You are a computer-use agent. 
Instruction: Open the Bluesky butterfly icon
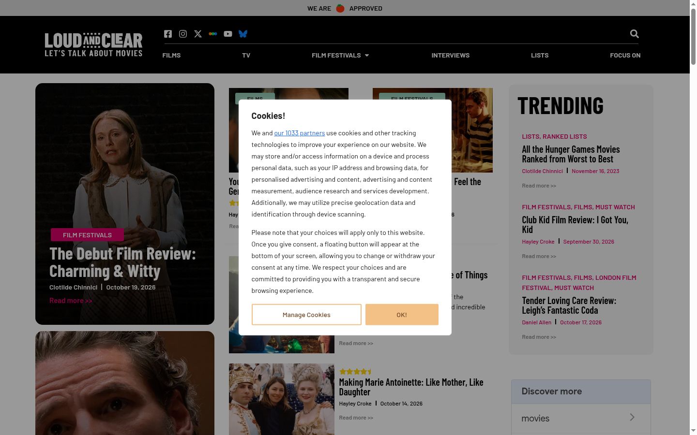pyautogui.click(x=243, y=34)
